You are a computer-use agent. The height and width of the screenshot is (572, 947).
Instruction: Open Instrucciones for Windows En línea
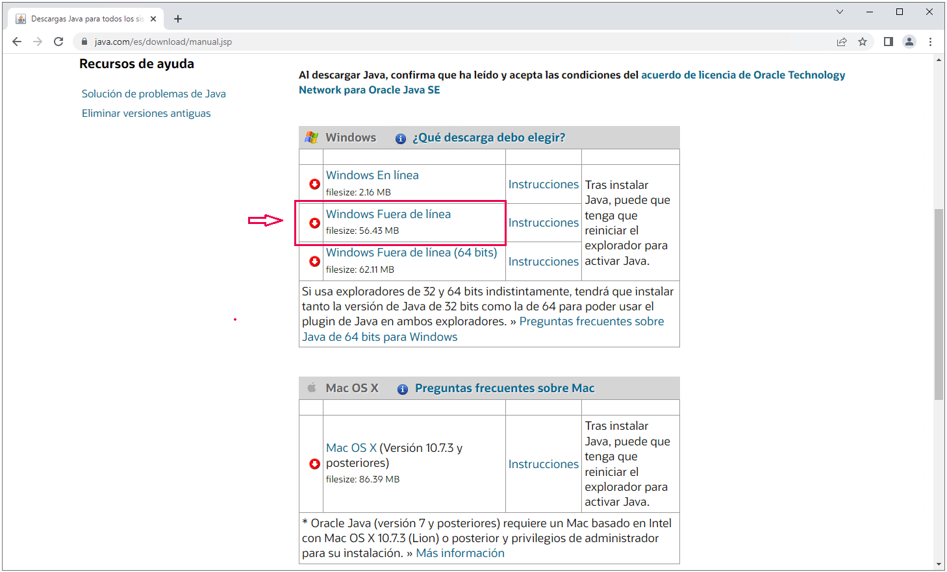coord(544,184)
